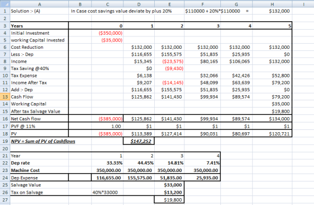The image size is (314, 205).
Task: Select row 13 header
Action: pos(5,97)
